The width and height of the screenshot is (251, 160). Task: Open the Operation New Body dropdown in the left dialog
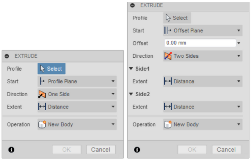point(77,124)
